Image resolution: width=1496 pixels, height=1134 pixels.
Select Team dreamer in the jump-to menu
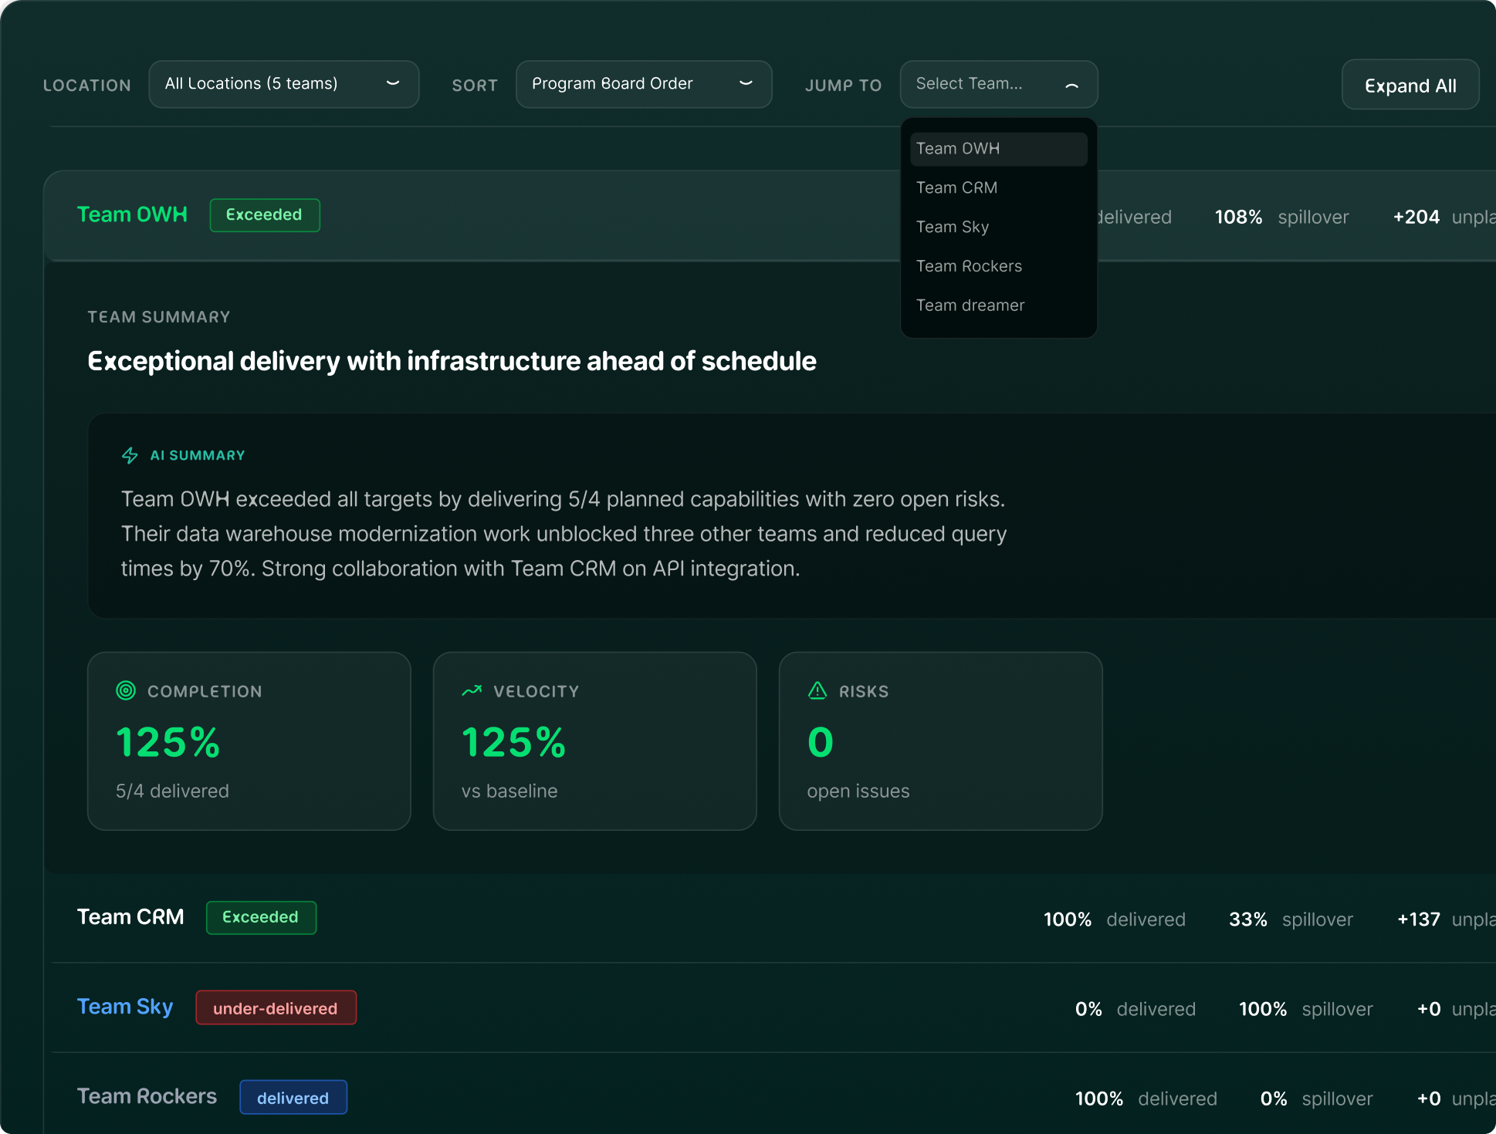coord(998,306)
